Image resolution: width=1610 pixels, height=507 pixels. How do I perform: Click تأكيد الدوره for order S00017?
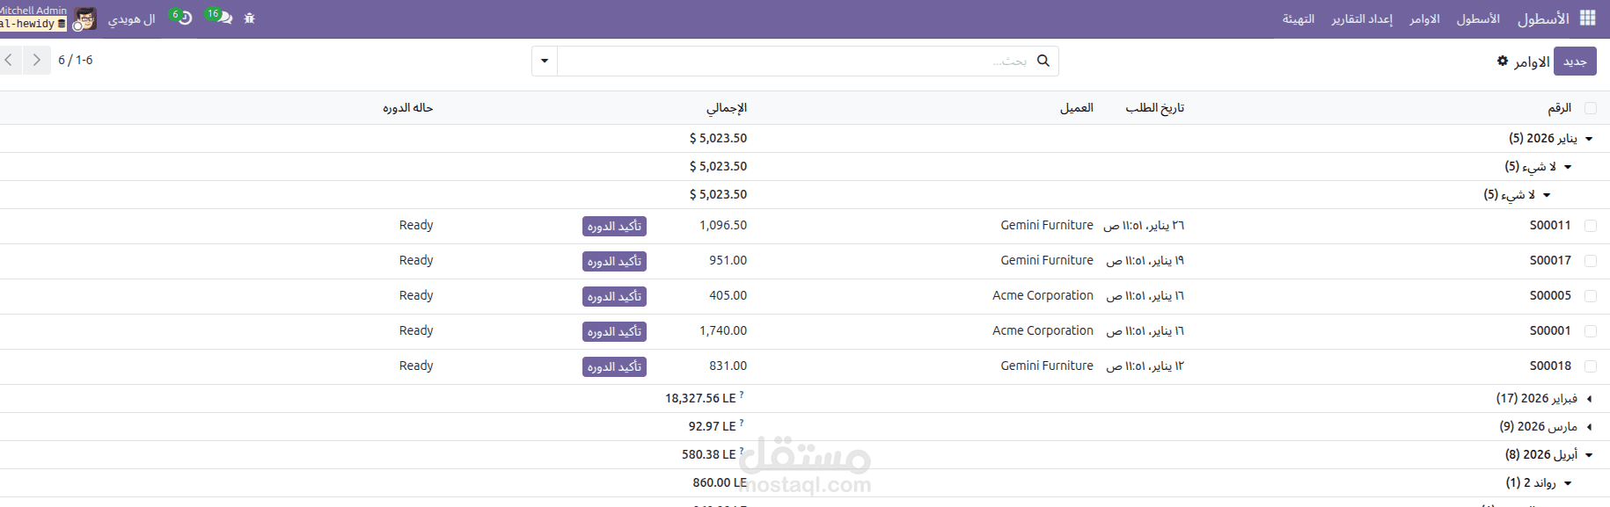point(614,261)
